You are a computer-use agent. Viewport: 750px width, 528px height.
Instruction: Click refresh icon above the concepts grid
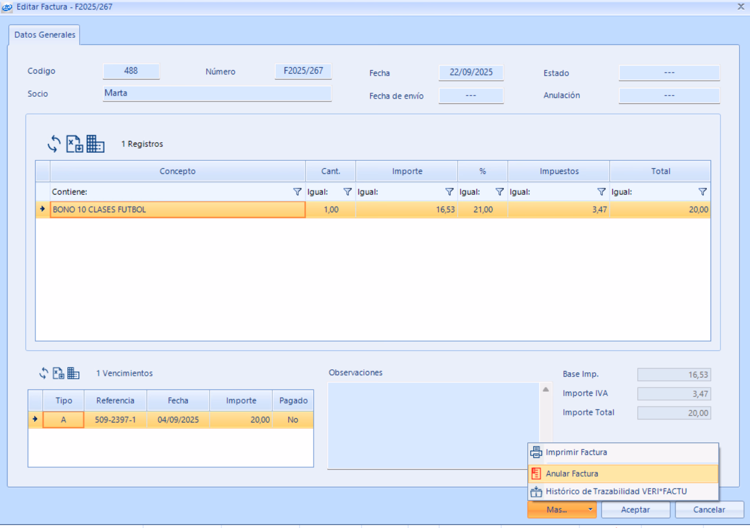click(x=54, y=144)
